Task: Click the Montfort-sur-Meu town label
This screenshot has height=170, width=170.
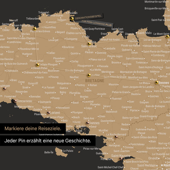Action: click(x=138, y=78)
